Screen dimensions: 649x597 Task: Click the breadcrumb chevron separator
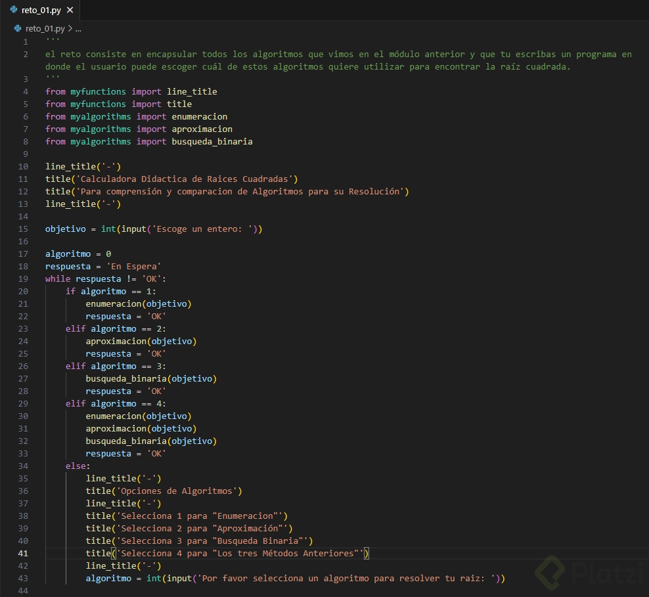pos(70,28)
